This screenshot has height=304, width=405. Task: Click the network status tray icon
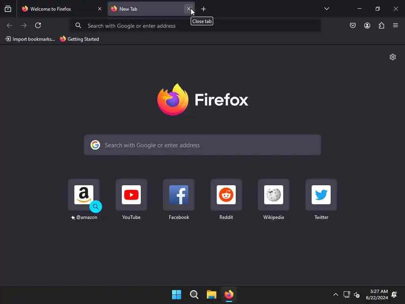point(346,294)
